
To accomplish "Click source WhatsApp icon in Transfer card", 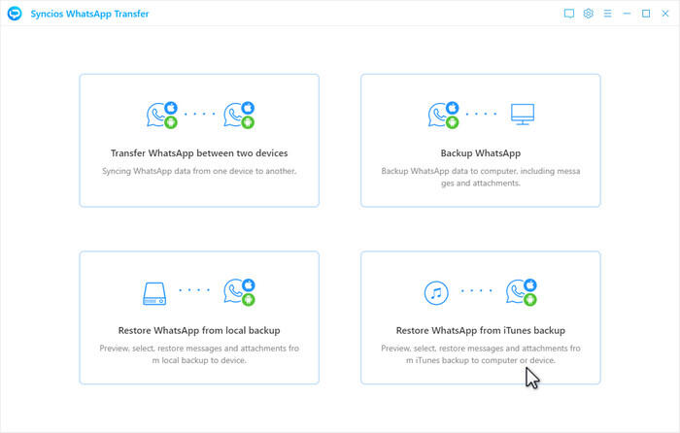I will (161, 115).
